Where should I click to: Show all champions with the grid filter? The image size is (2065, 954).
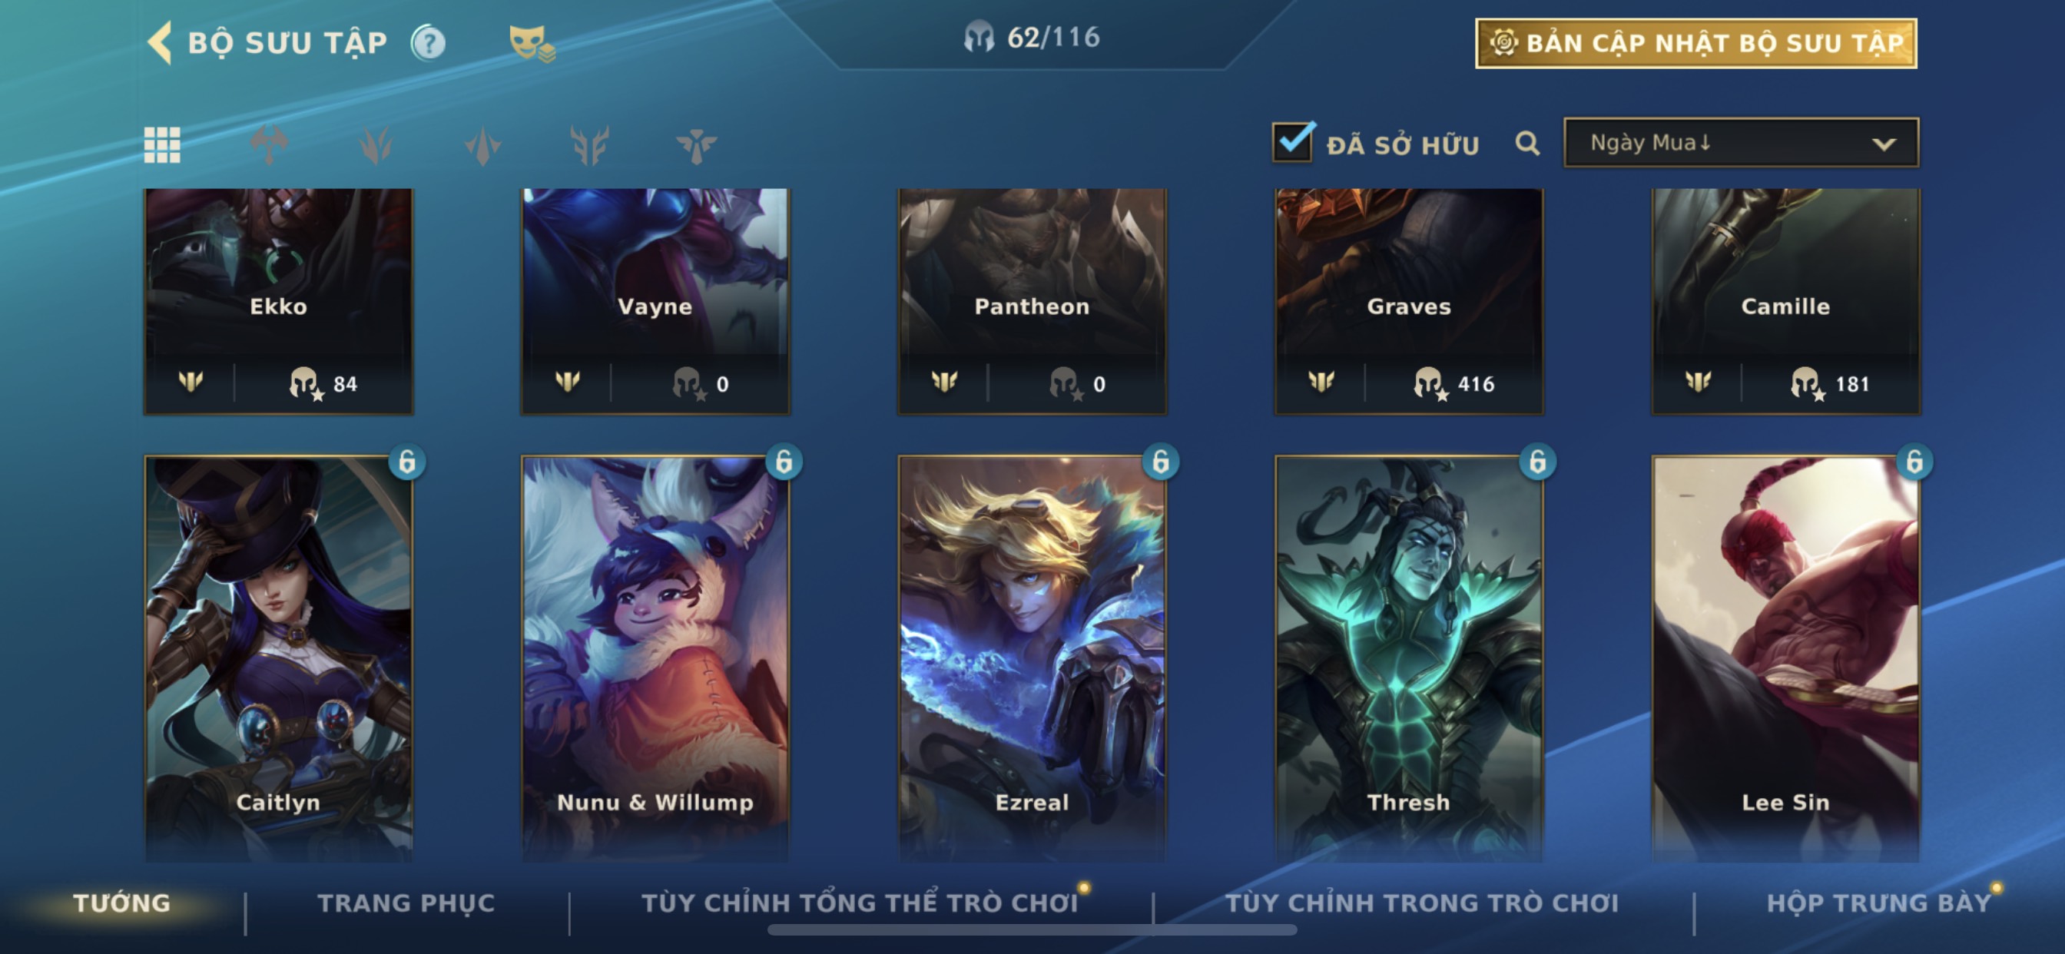(x=162, y=145)
